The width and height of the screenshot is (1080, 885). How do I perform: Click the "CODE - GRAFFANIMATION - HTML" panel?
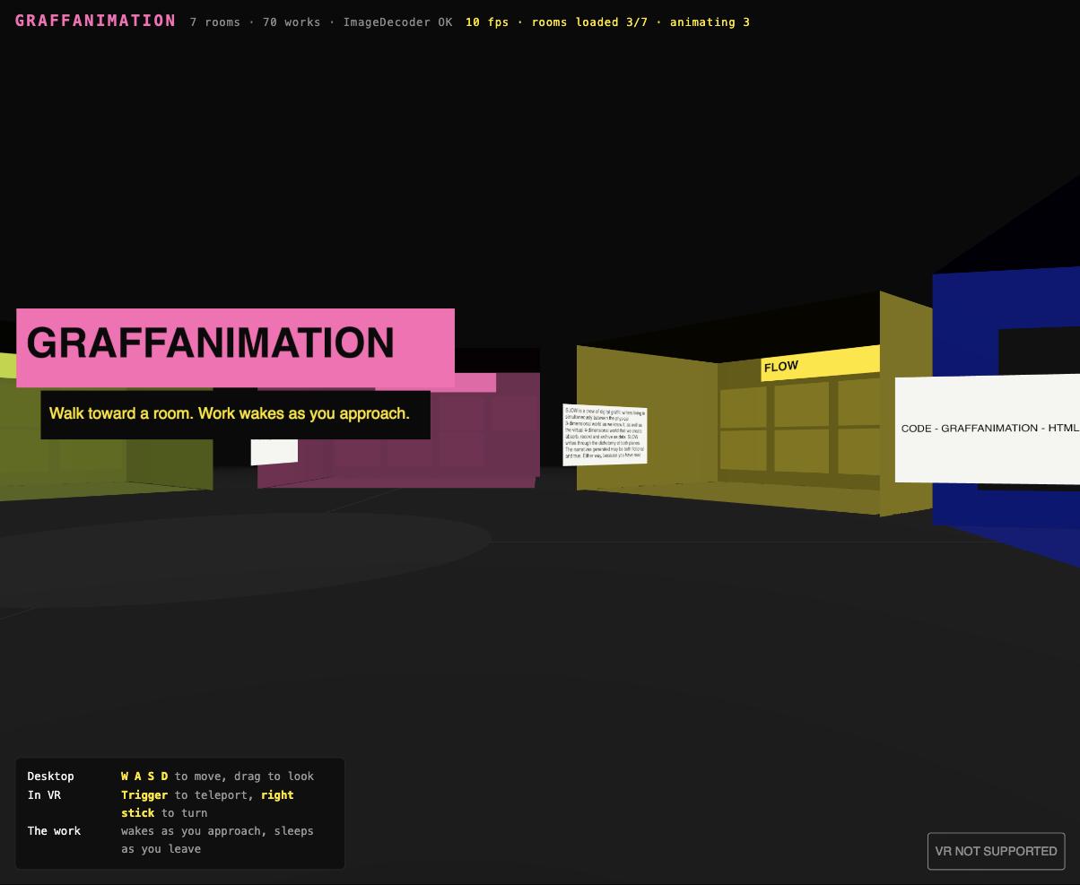click(x=988, y=429)
